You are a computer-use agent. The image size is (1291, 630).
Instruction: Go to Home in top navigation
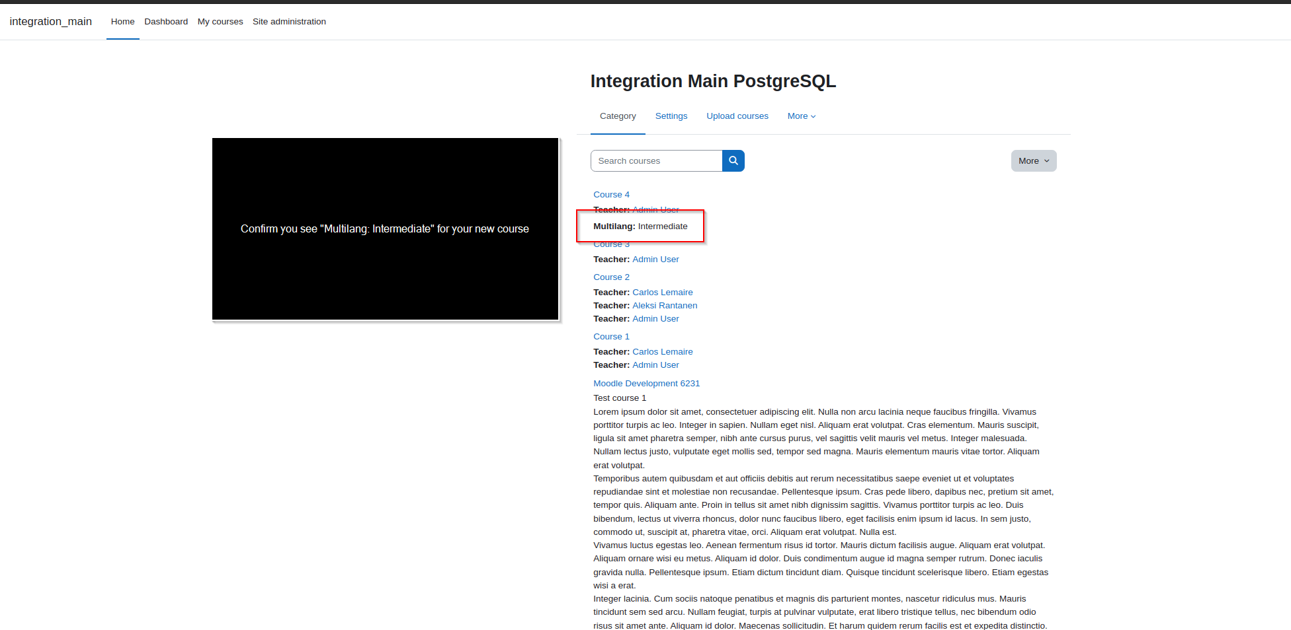tap(123, 22)
